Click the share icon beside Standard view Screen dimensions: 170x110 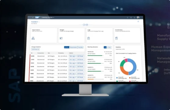click(x=138, y=21)
